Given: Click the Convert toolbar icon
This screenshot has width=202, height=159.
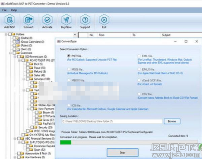Looking at the screenshot, I should 28,20.
